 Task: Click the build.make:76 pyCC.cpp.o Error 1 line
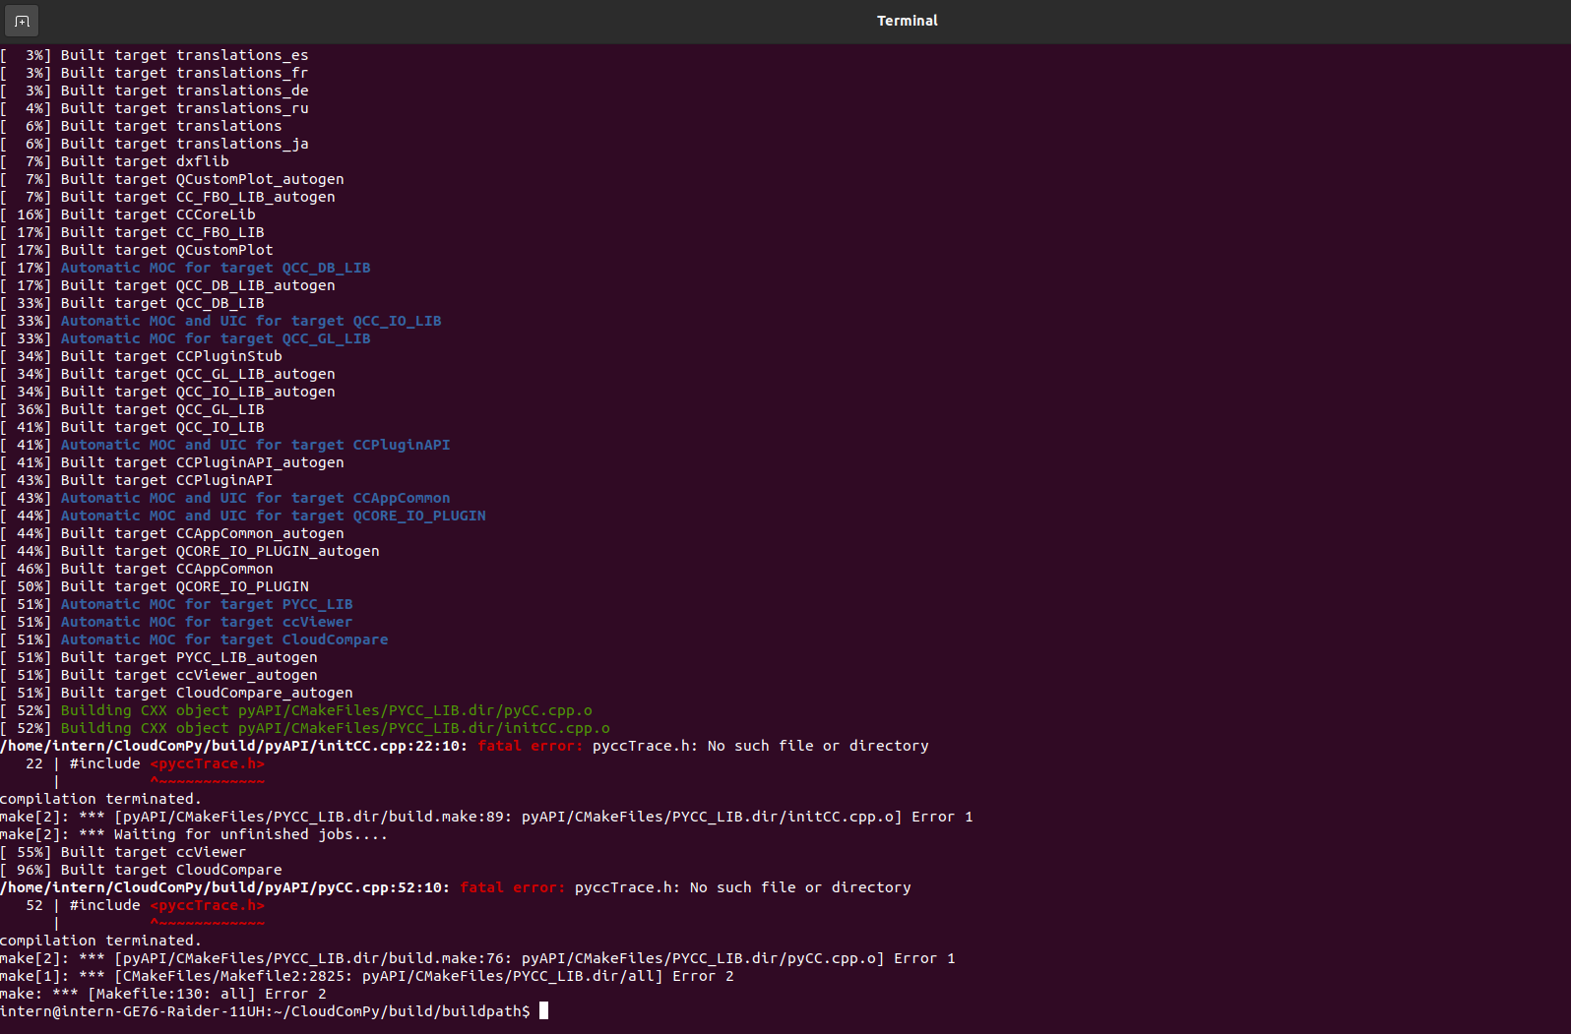[x=477, y=958]
